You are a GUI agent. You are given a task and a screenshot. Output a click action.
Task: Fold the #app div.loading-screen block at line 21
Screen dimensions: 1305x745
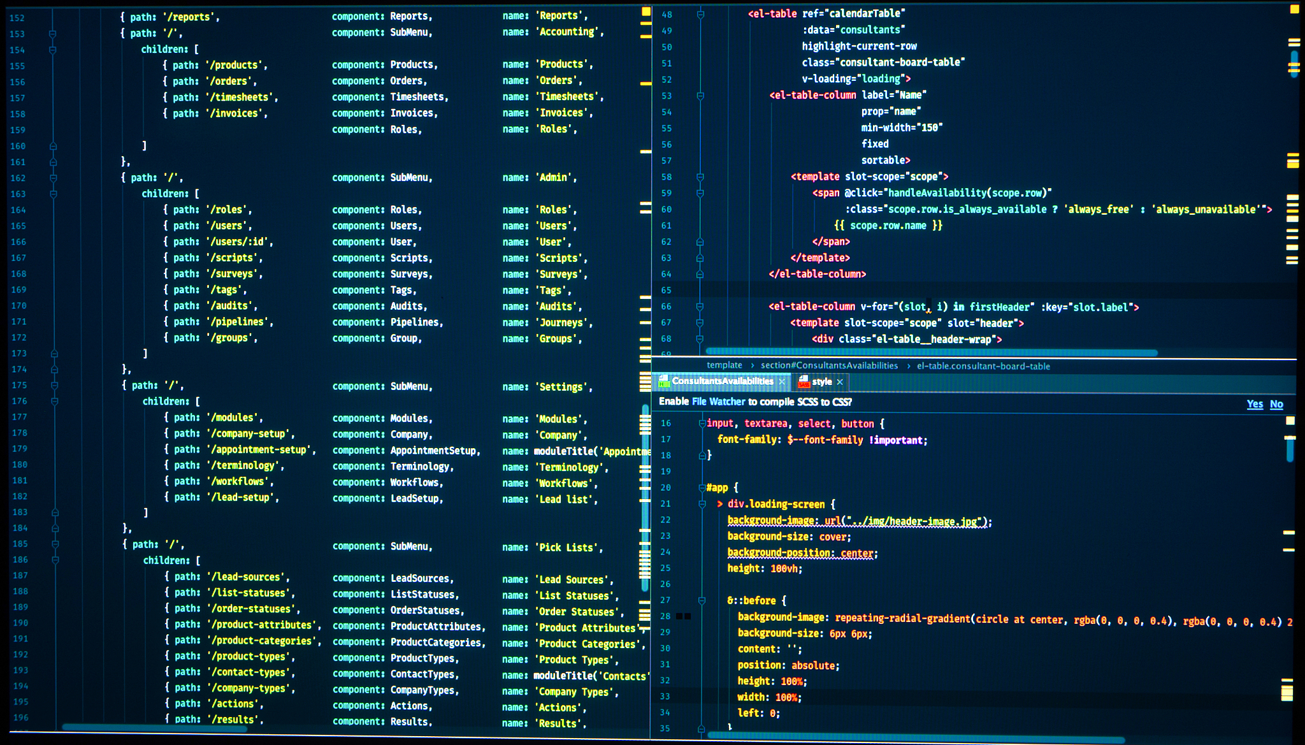(x=702, y=504)
